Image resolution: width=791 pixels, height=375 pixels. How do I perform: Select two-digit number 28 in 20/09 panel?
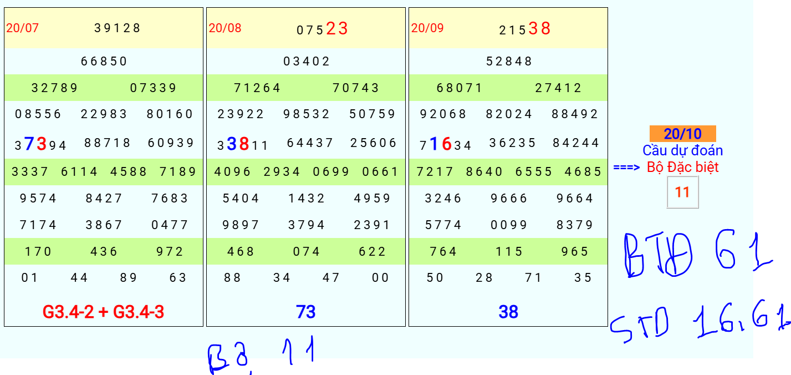[x=484, y=277]
